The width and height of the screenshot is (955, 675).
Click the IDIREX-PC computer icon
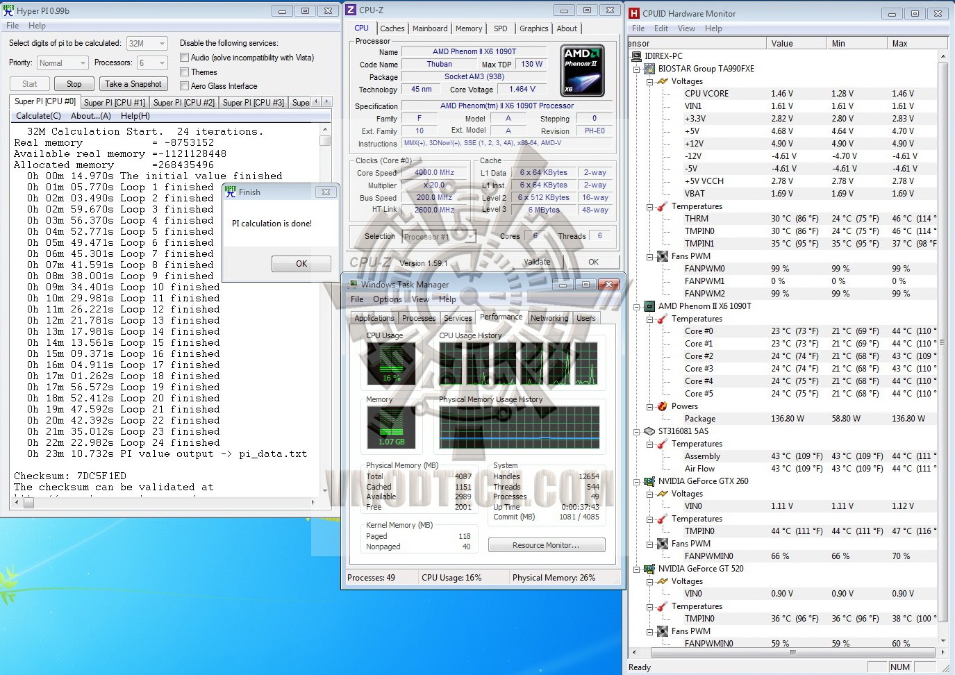(636, 56)
